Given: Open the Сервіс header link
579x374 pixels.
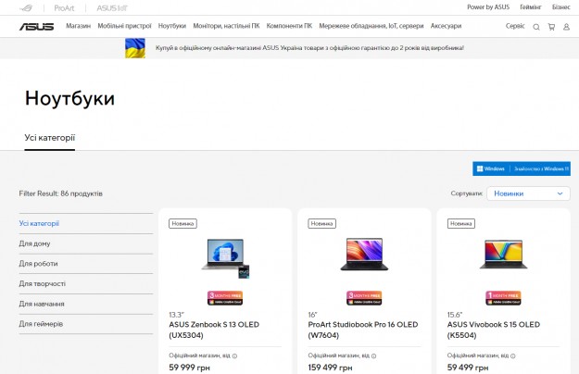Looking at the screenshot, I should (514, 26).
